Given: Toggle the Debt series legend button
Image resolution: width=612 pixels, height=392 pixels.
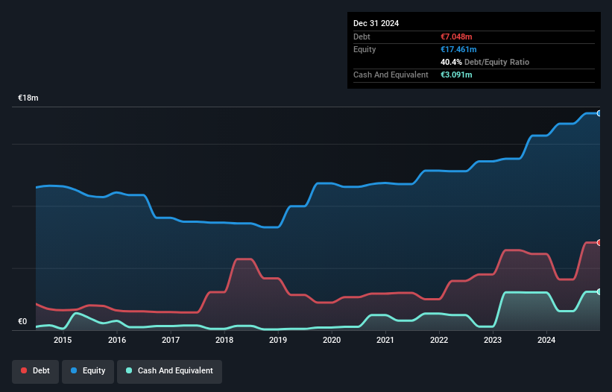Looking at the screenshot, I should coord(36,371).
